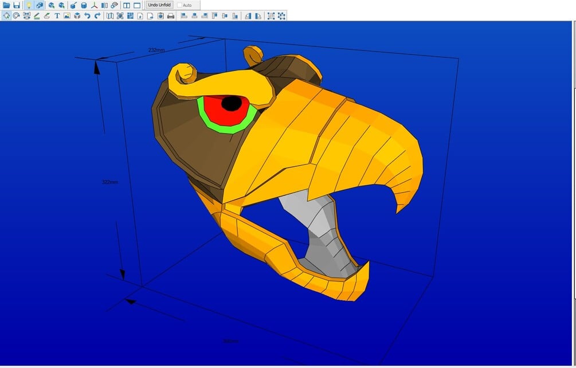Screen dimensions: 576x368
Task: Click the Undo arrow icon
Action: 87,16
